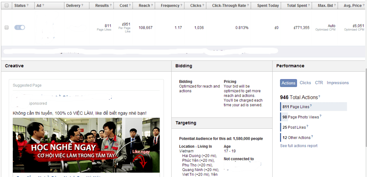Switch to the CTR performance tab
The height and width of the screenshot is (177, 367).
[319, 83]
